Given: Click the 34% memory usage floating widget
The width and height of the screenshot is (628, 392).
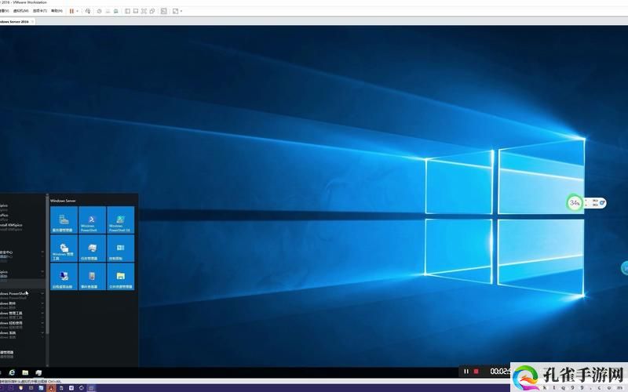Looking at the screenshot, I should click(x=575, y=203).
